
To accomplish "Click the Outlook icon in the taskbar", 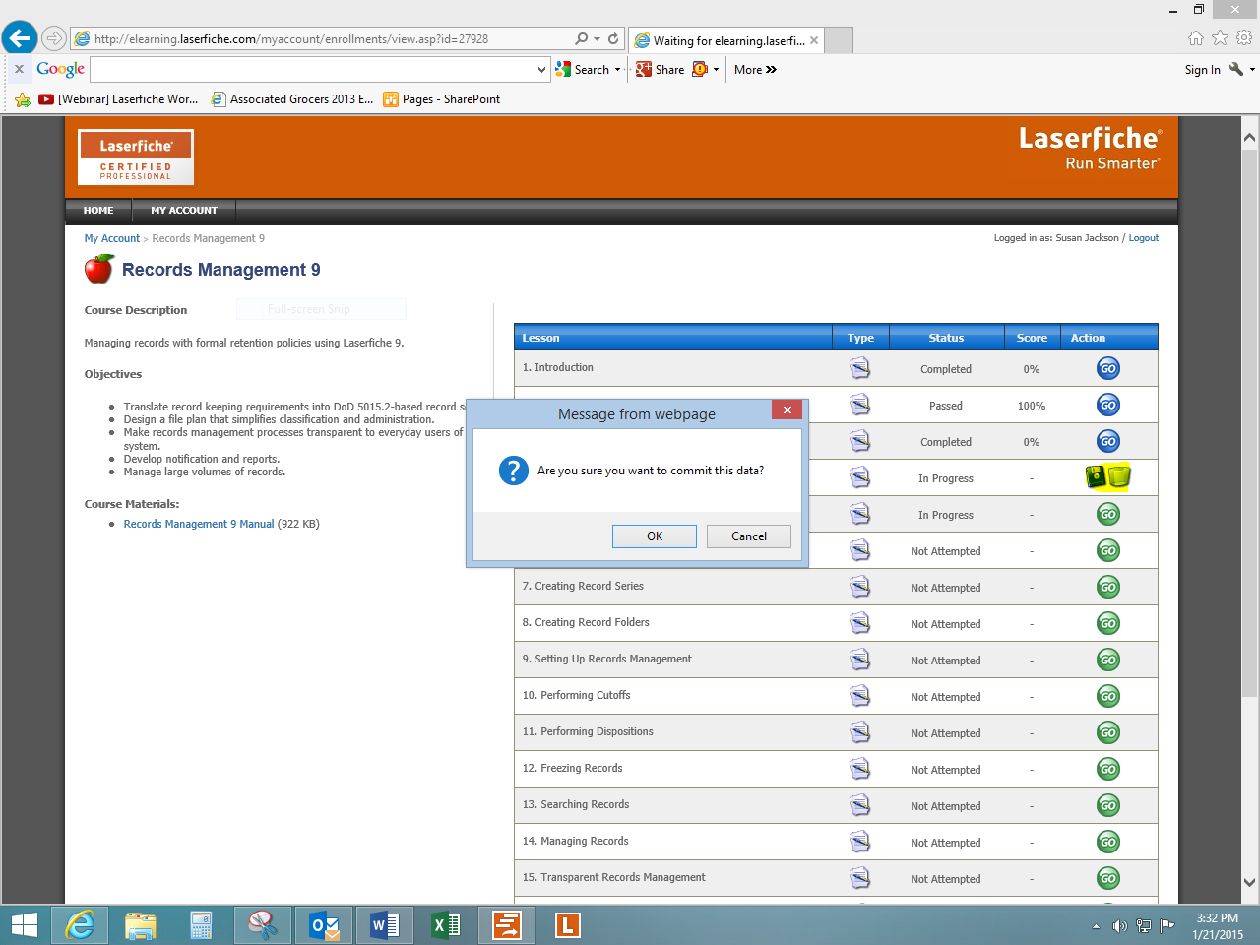I will [324, 925].
